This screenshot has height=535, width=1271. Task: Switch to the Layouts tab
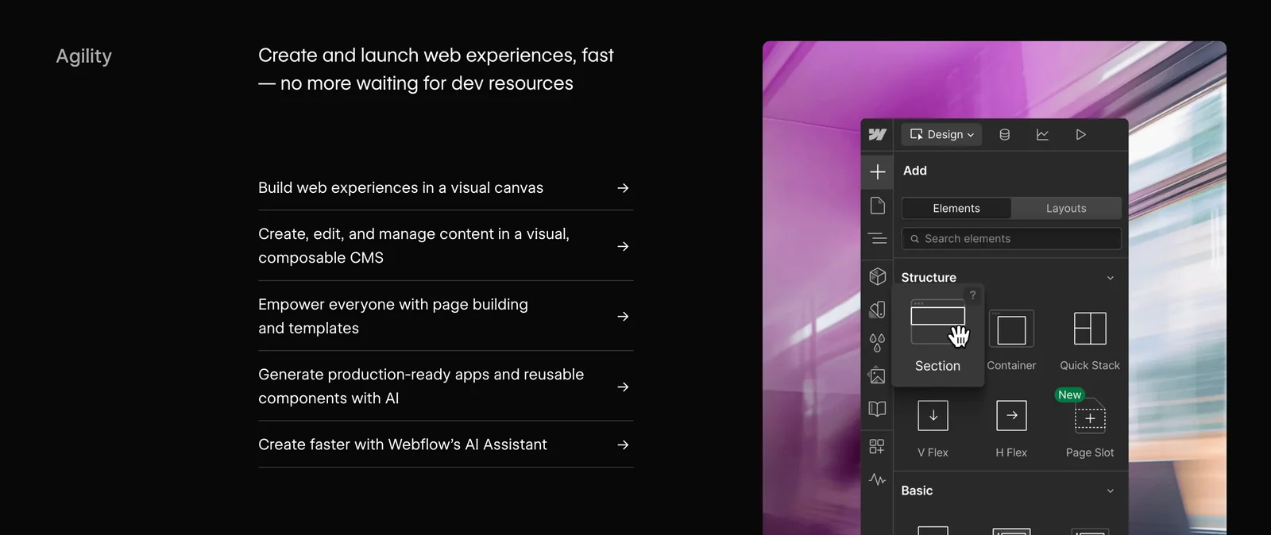point(1065,208)
